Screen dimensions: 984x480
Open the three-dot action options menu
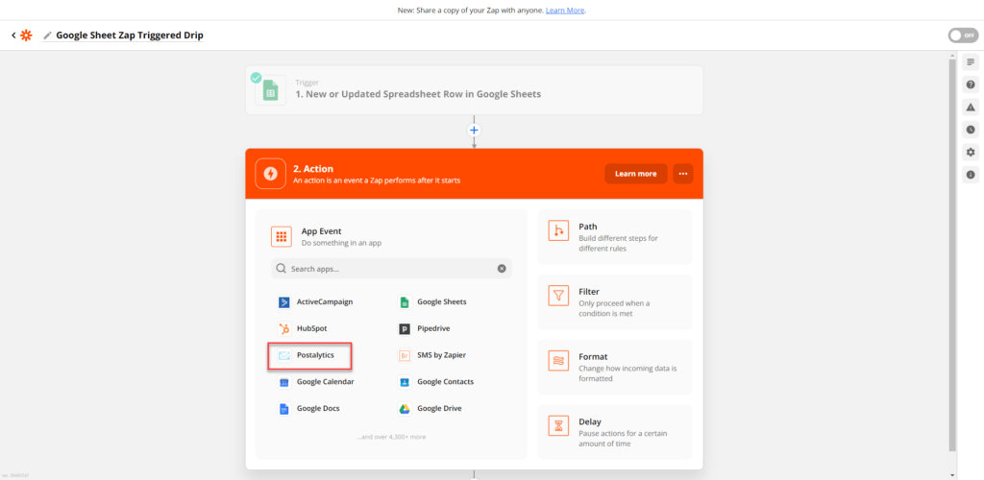pos(683,174)
